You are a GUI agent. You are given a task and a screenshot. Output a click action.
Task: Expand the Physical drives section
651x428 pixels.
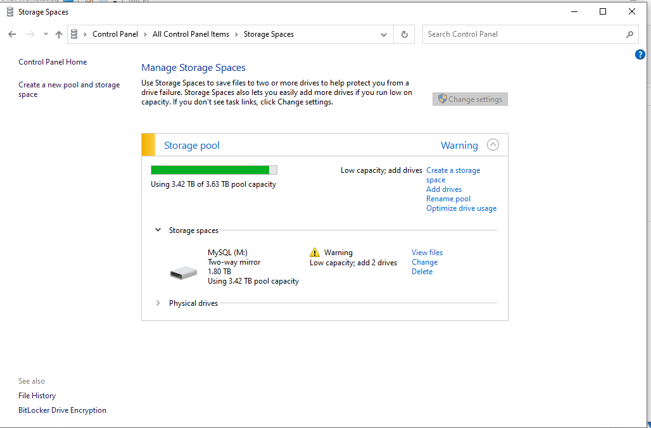[x=158, y=303]
